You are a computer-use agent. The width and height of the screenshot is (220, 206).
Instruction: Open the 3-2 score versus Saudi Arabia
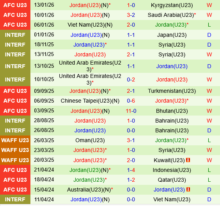tap(131, 15)
